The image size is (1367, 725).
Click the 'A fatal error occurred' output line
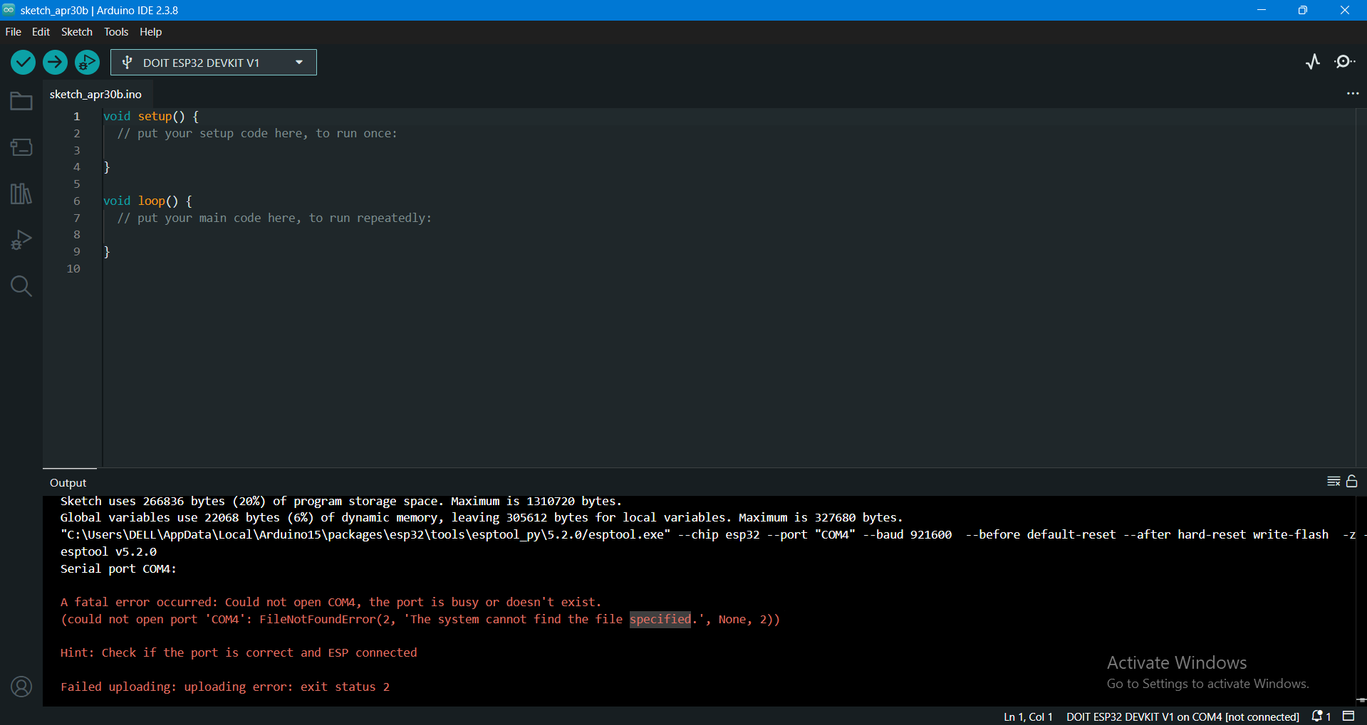pos(331,603)
